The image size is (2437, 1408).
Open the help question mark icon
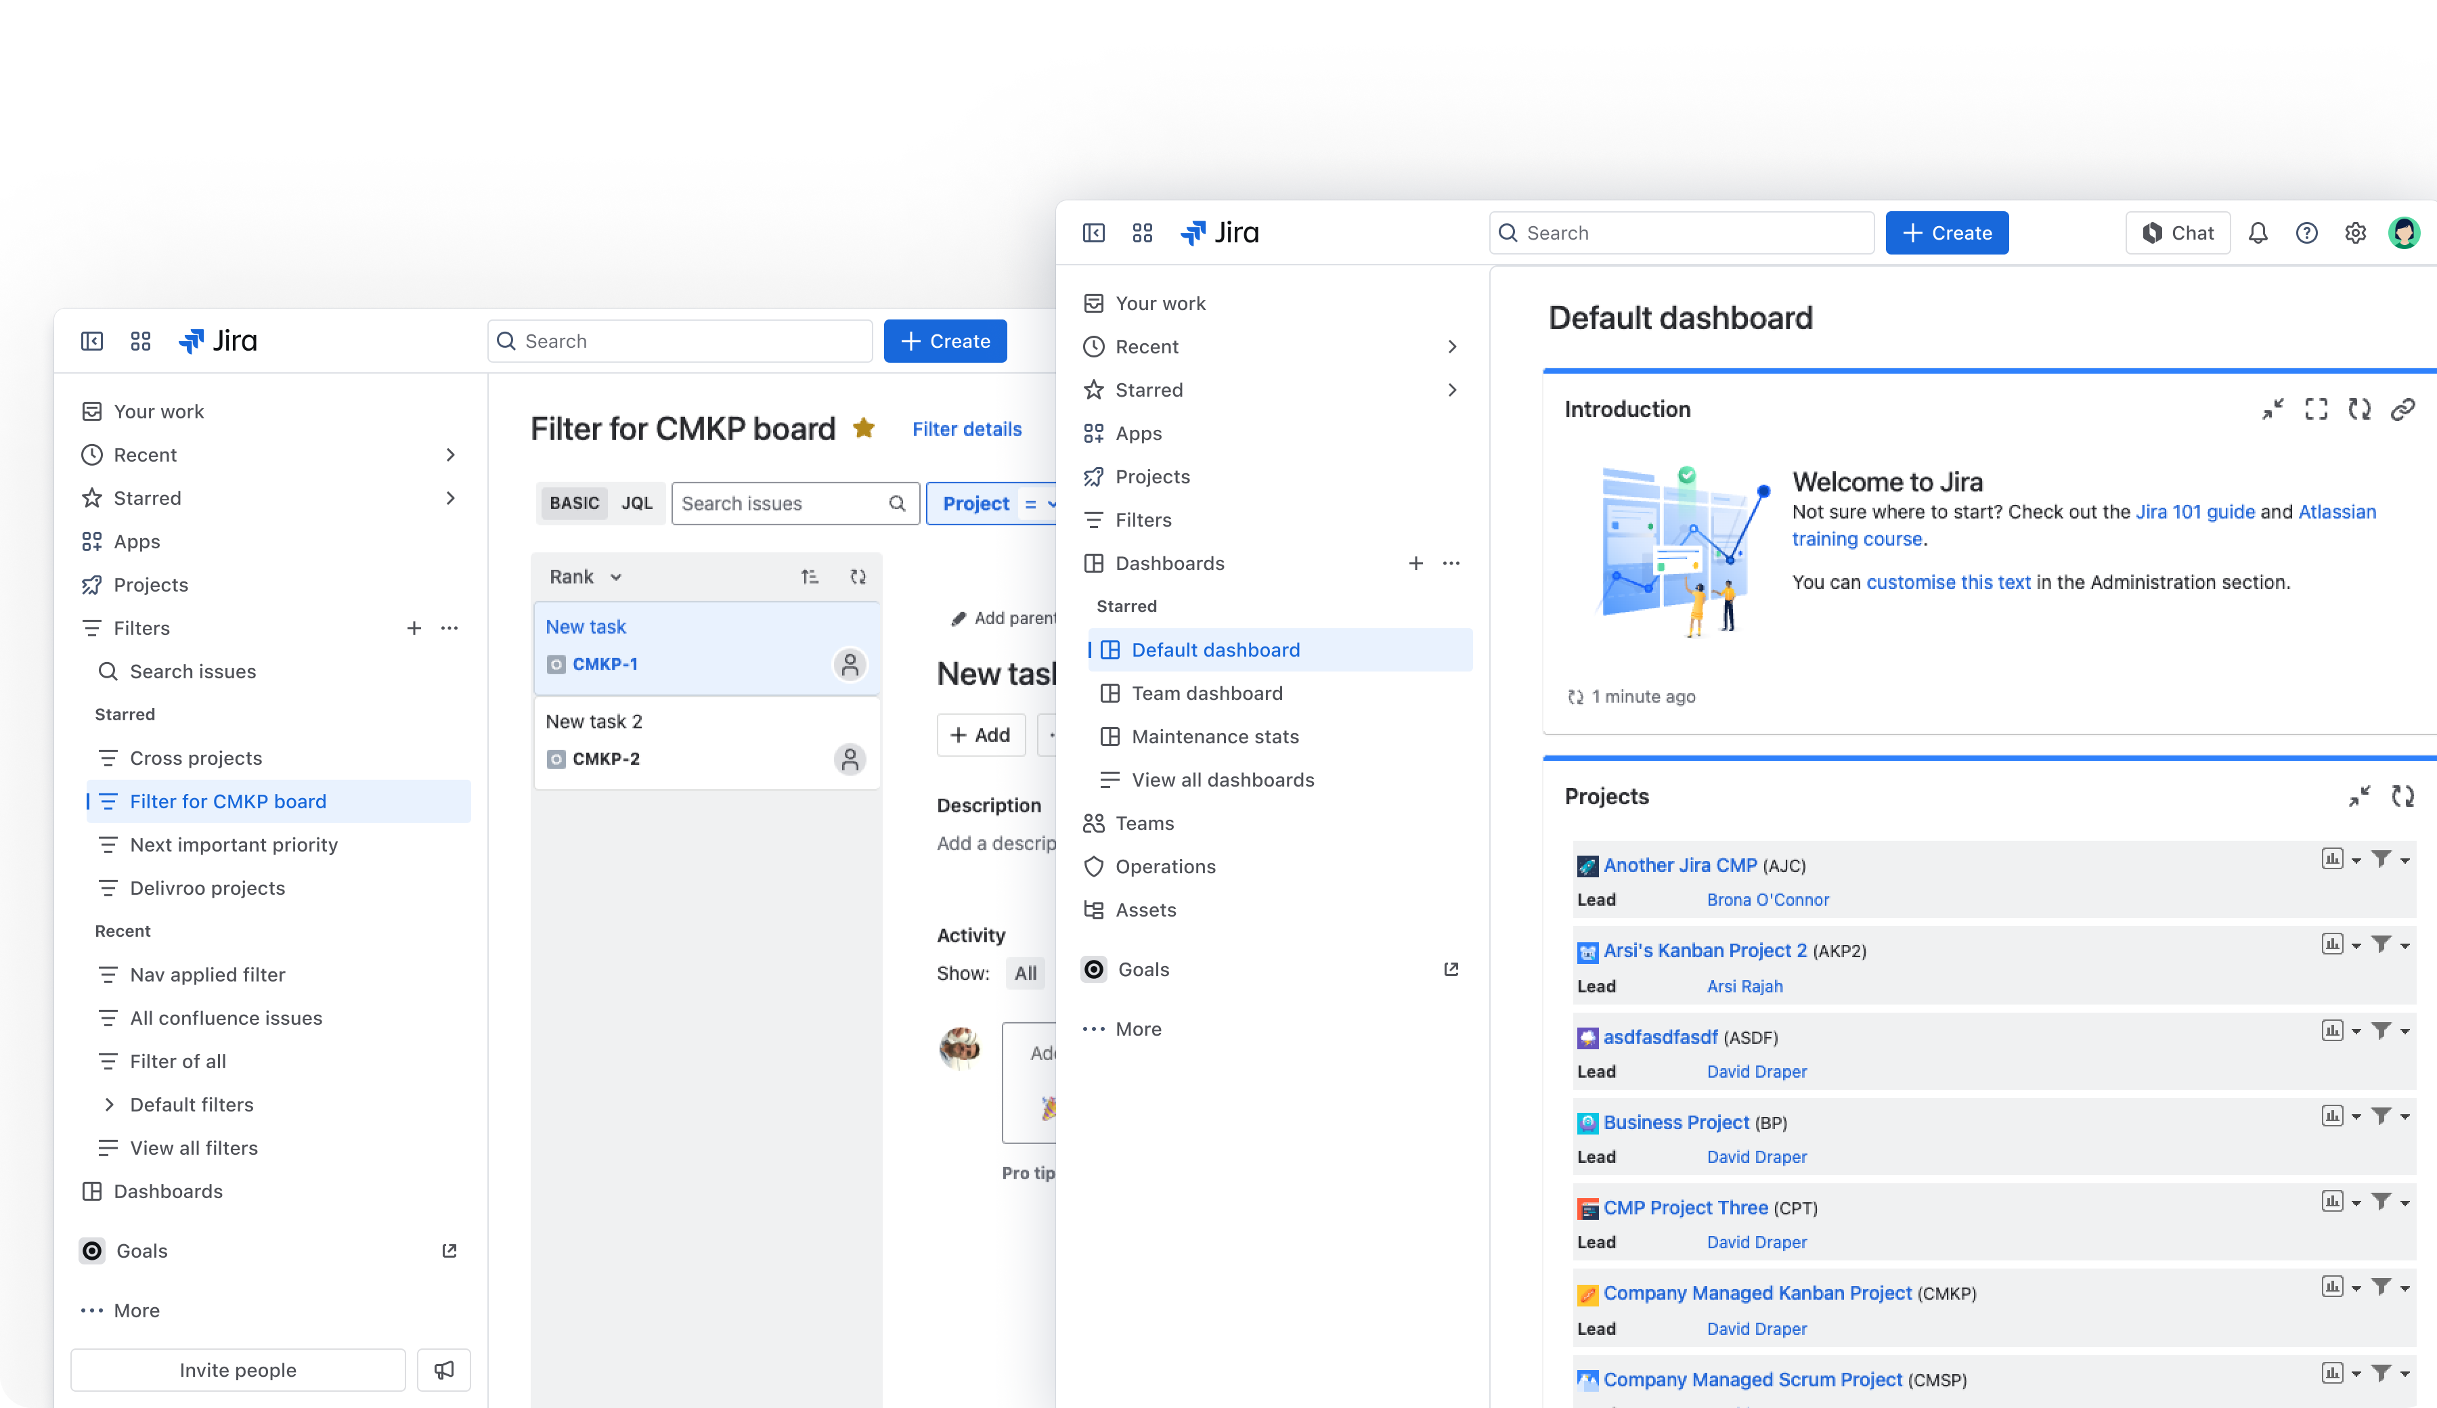tap(2306, 233)
